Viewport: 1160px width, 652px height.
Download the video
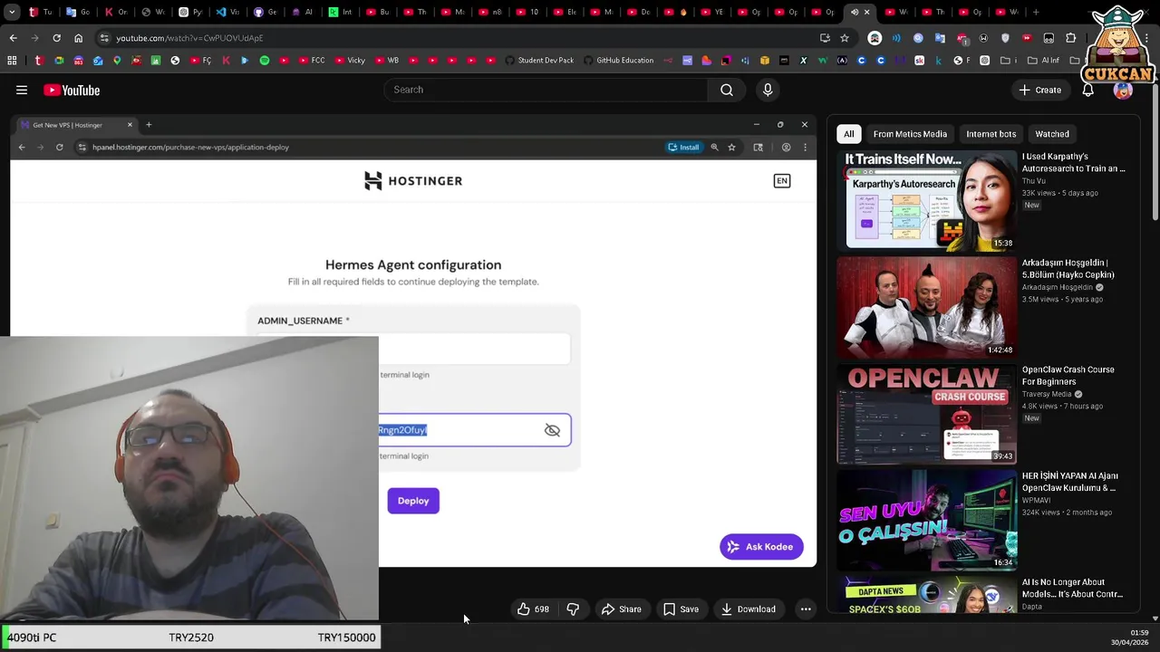tap(749, 609)
